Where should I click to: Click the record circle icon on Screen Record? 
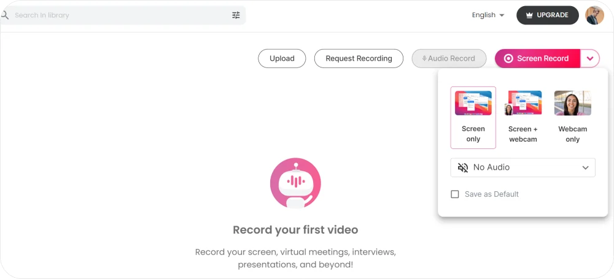[x=508, y=59]
